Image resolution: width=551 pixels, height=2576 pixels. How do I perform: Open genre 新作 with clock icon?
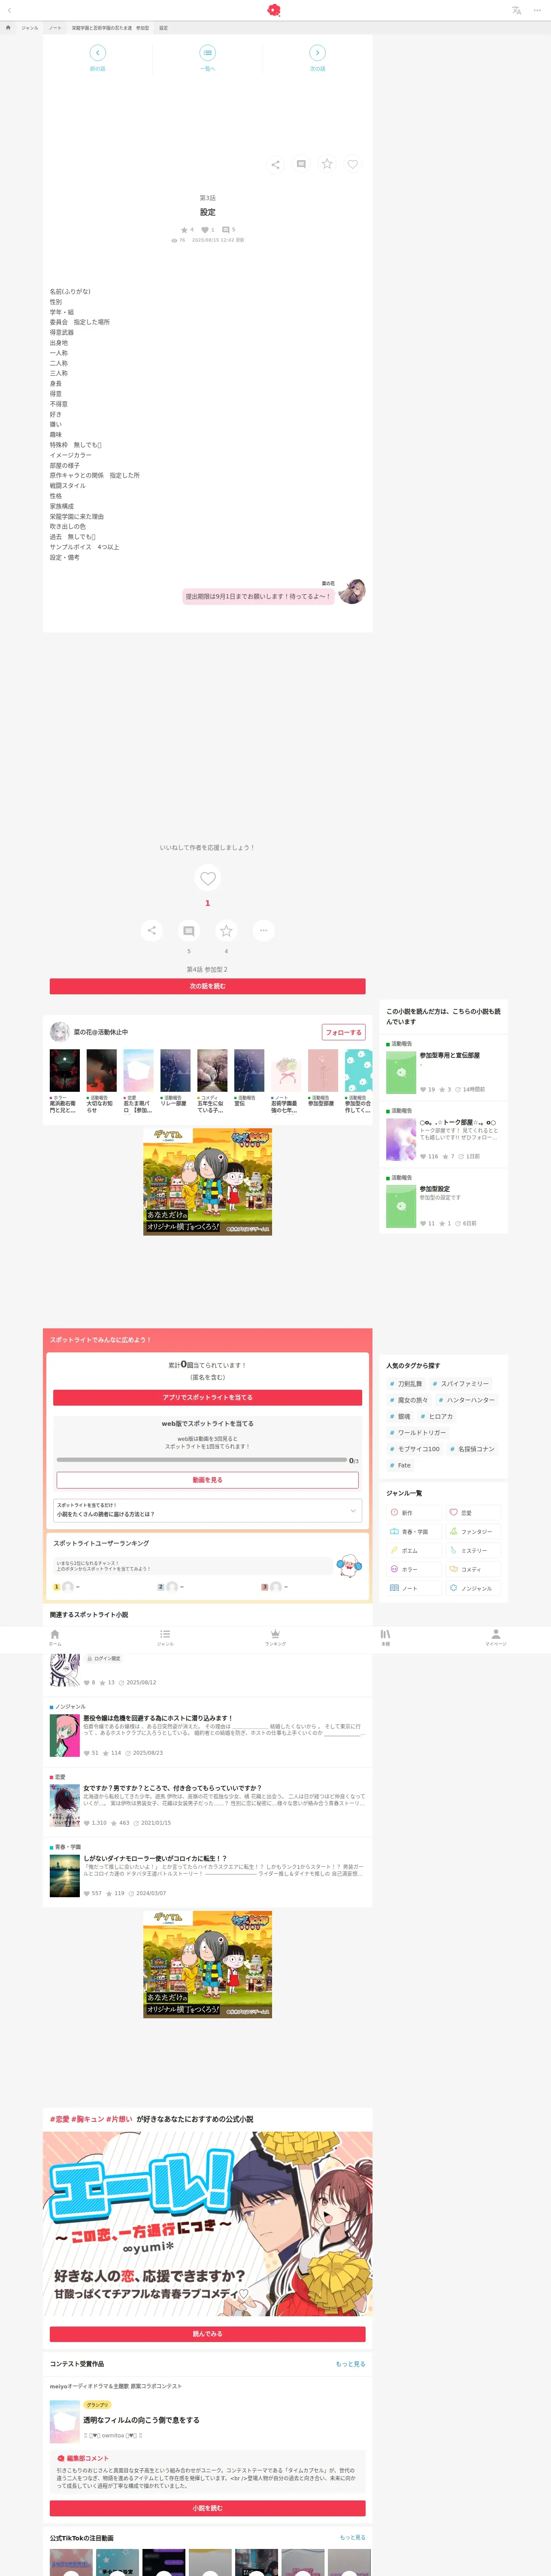click(414, 1512)
